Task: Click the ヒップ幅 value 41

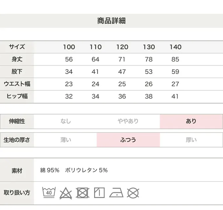Action: [x=175, y=96]
